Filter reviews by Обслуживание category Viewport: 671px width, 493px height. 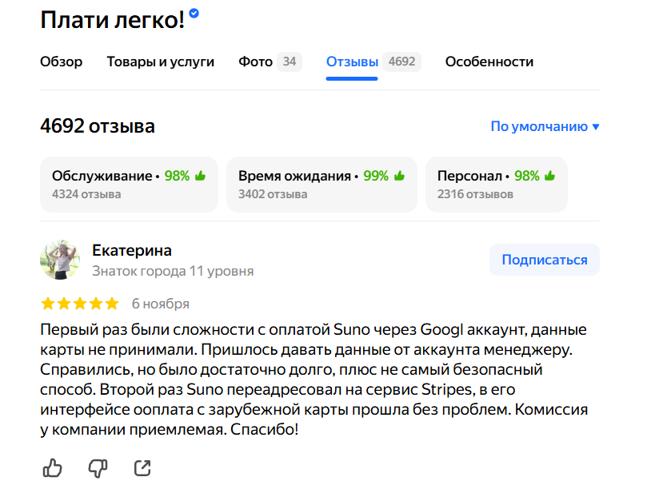129,184
